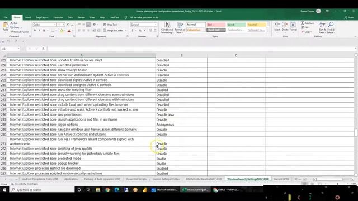Image resolution: width=358 pixels, height=201 pixels.
Task: Open Format as Table gallery
Action: point(180,28)
